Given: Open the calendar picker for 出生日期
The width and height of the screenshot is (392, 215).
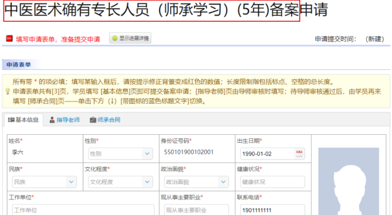Looking at the screenshot, I should (x=299, y=154).
